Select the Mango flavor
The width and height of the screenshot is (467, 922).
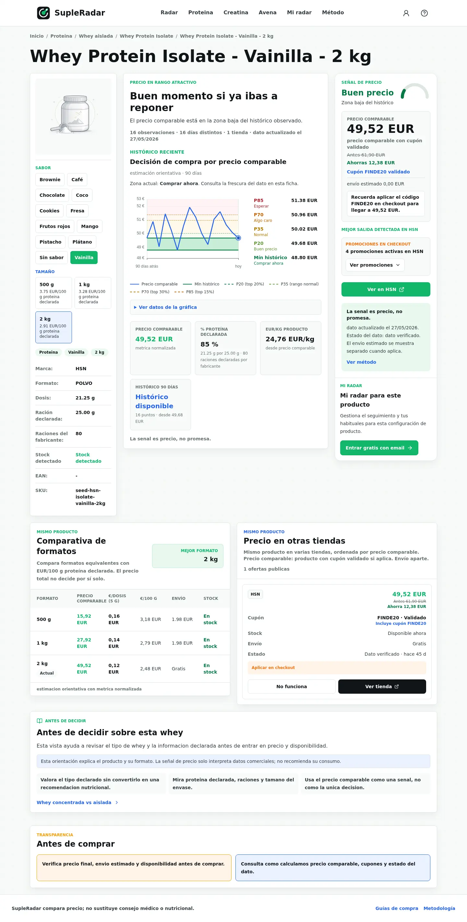click(90, 226)
